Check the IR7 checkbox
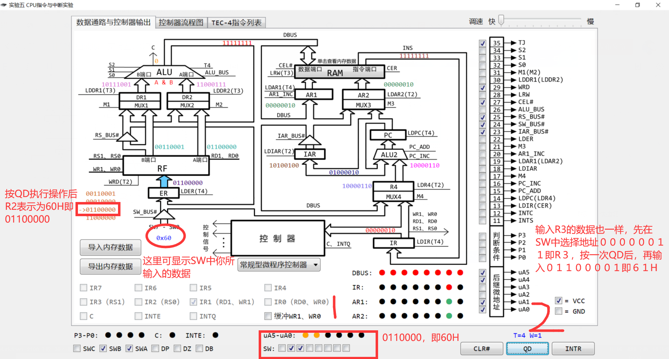 (84, 288)
